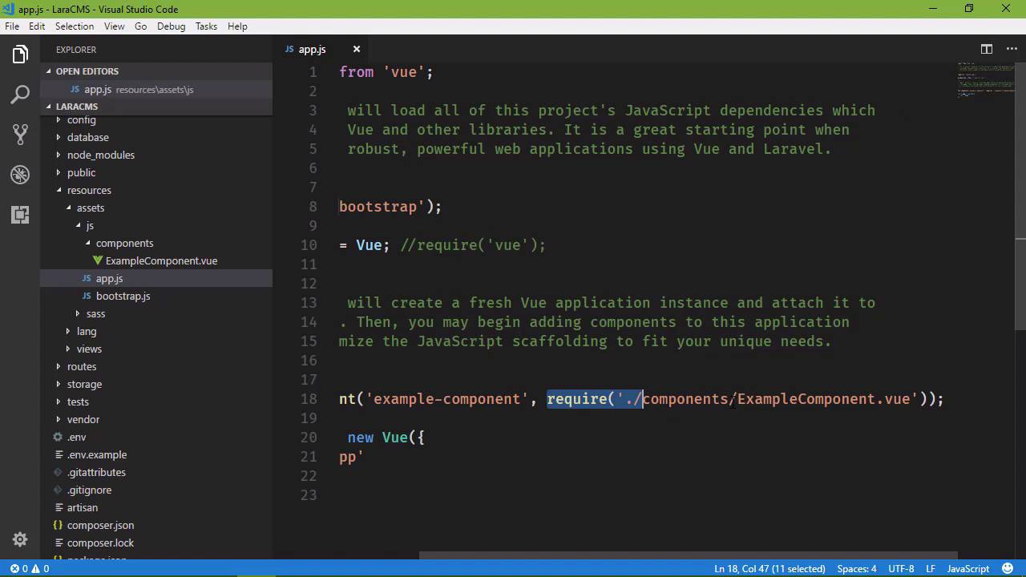Open the .gitattributes file

pos(156,472)
